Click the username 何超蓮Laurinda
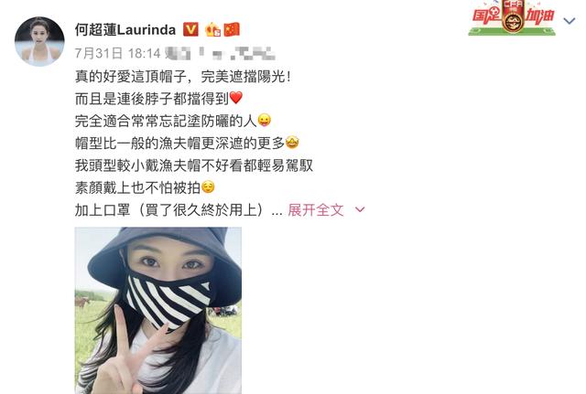Viewport: 586px width, 394px height. point(125,29)
